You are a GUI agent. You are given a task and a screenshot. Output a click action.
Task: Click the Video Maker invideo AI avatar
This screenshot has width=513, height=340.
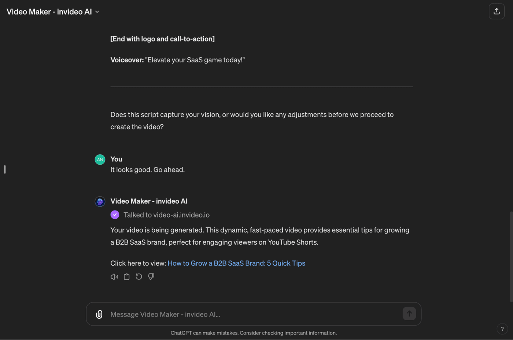click(x=100, y=201)
